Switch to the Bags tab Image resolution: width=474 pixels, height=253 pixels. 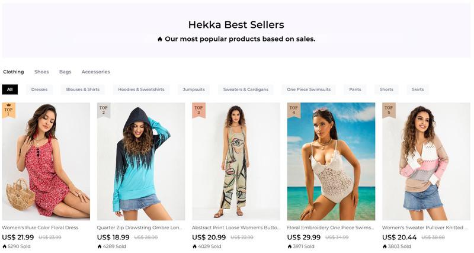click(x=65, y=72)
